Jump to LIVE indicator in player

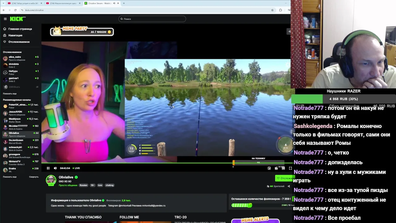(76, 168)
